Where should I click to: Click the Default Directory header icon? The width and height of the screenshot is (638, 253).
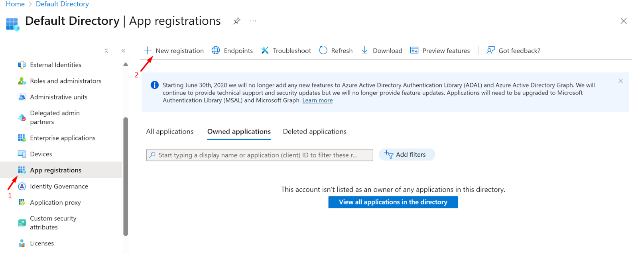coord(12,24)
